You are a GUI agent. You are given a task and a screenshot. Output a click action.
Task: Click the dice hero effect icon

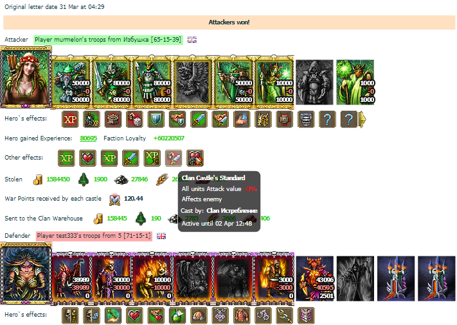click(134, 119)
